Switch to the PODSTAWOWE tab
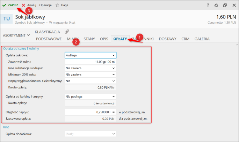239x142 pixels. 49,39
